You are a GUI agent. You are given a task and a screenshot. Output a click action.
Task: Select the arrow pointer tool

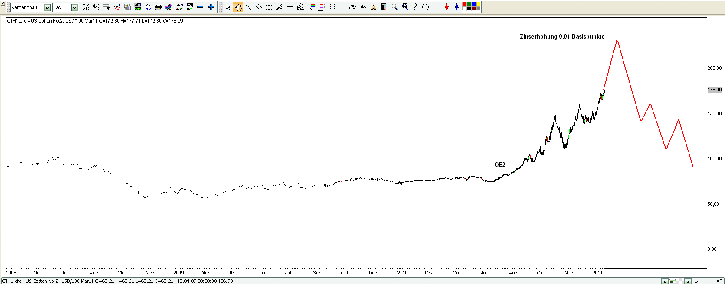[x=228, y=7]
